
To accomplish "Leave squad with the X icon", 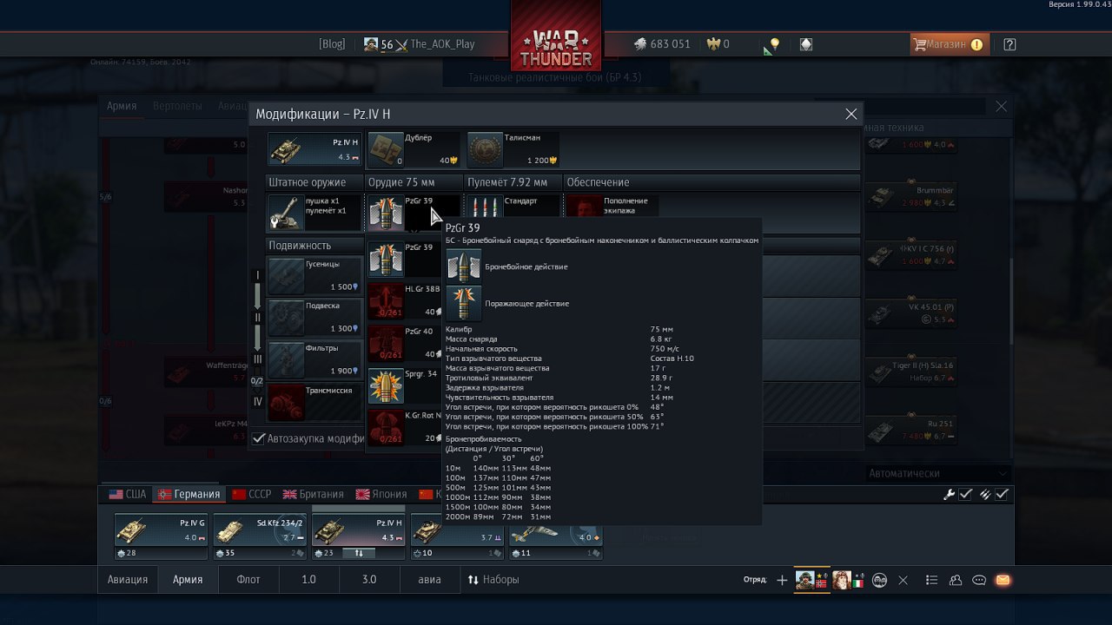I will pos(903,580).
